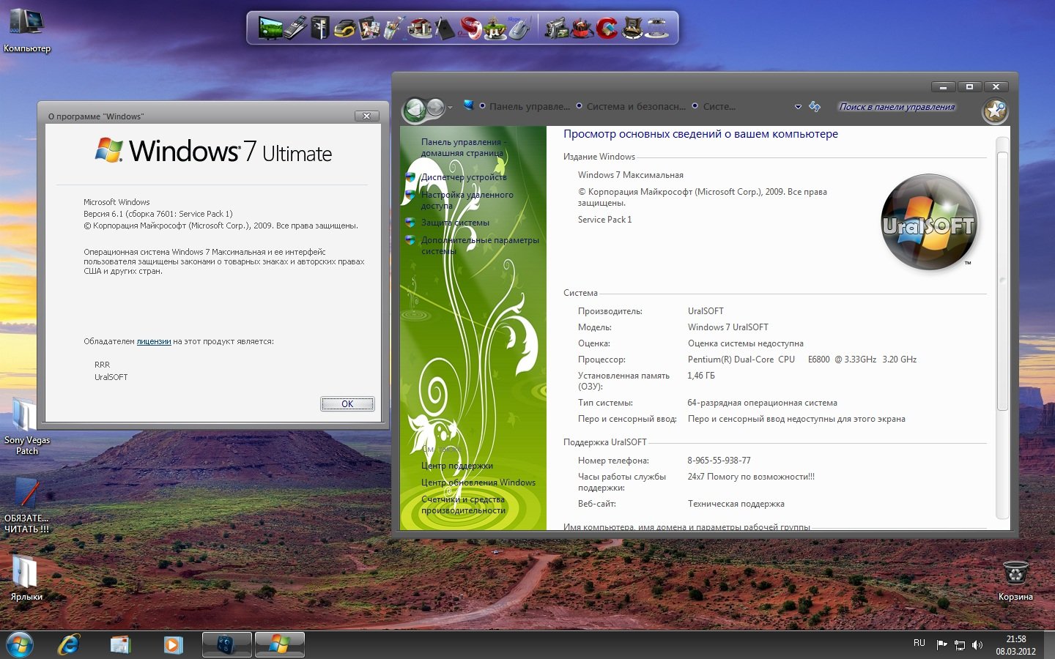Screen dimensions: 1055x659
Task: Open the photo collage dock icon
Action: tap(370, 28)
